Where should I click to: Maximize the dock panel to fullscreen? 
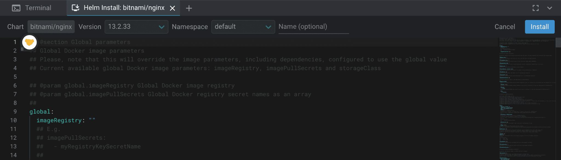point(536,8)
